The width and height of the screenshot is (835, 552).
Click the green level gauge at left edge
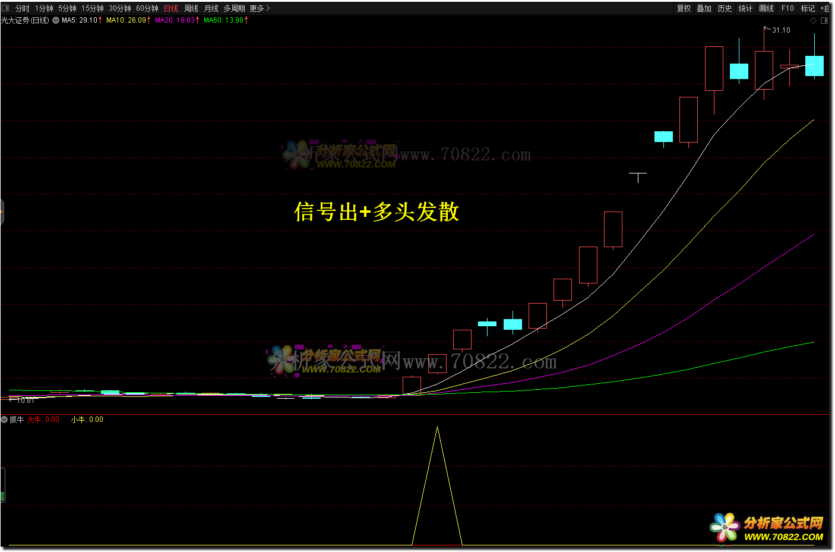click(2, 485)
